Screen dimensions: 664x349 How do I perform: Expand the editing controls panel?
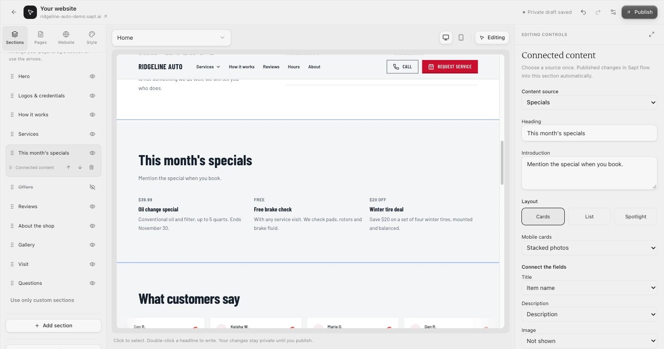tap(652, 35)
